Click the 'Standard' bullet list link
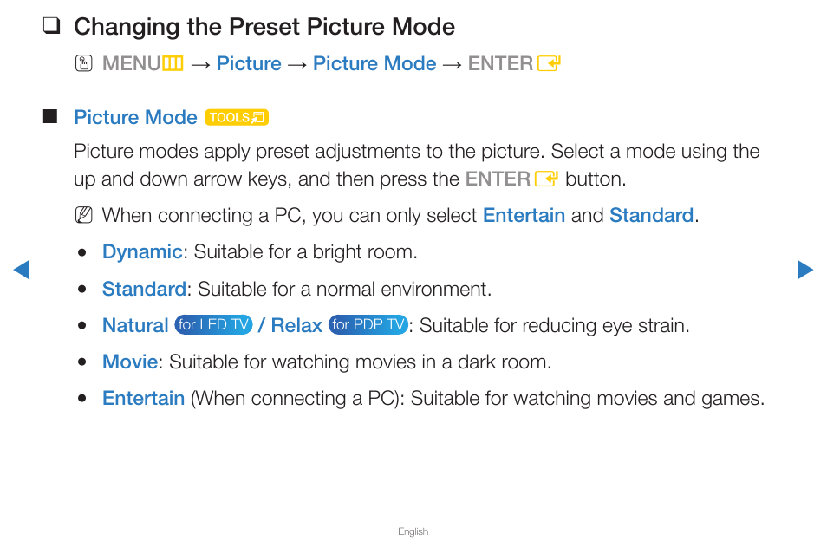This screenshot has height=541, width=827. 144,289
